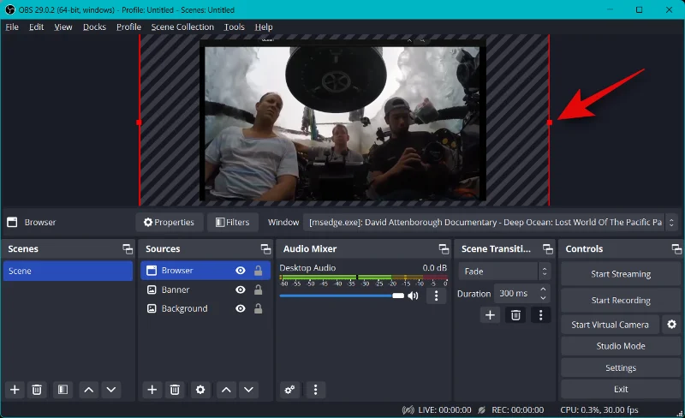Screen dimensions: 685x418
Task: Undock the Sources panel
Action: point(265,248)
